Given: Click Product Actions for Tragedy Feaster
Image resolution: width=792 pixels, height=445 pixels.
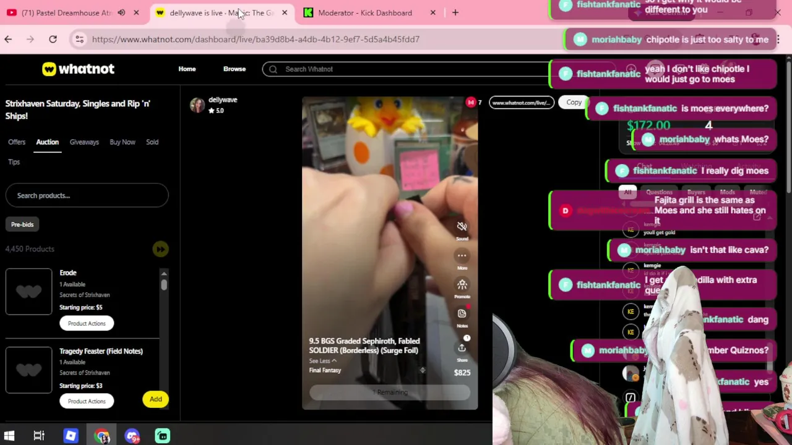Looking at the screenshot, I should pos(87,401).
